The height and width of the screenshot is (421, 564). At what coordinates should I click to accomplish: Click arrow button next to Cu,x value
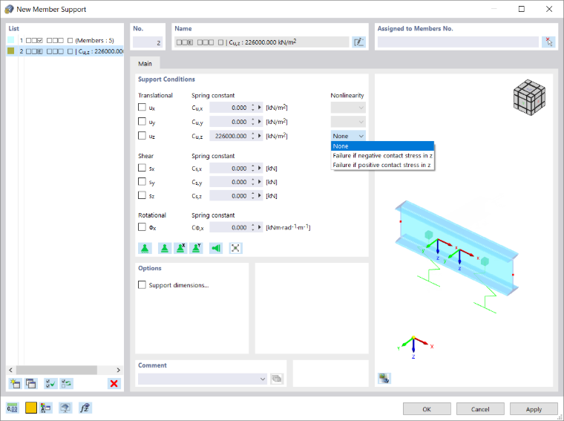(x=259, y=108)
